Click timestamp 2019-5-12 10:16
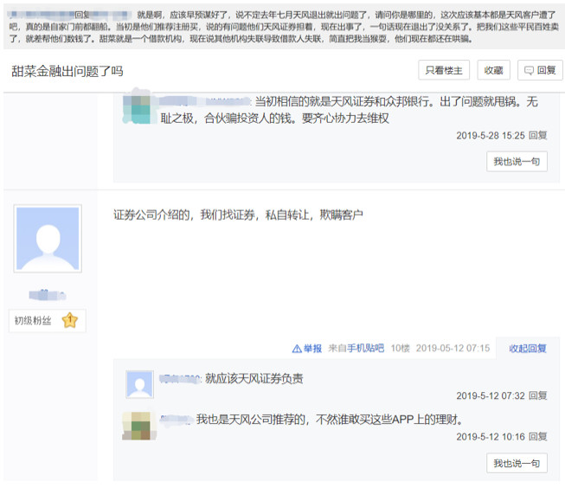This screenshot has width=565, height=488. pos(491,437)
